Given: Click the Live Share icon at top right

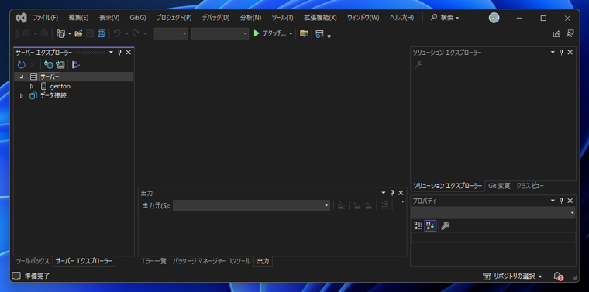Looking at the screenshot, I should (556, 33).
